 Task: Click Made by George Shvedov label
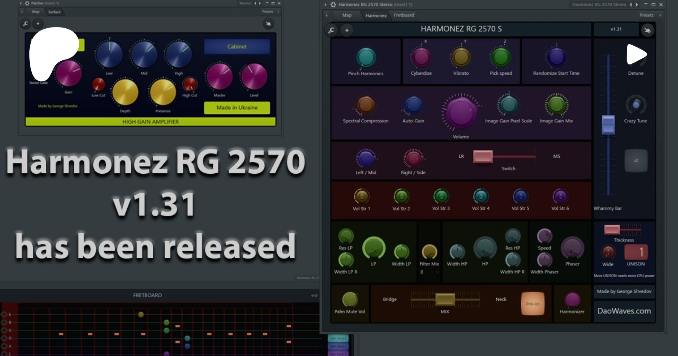(624, 291)
